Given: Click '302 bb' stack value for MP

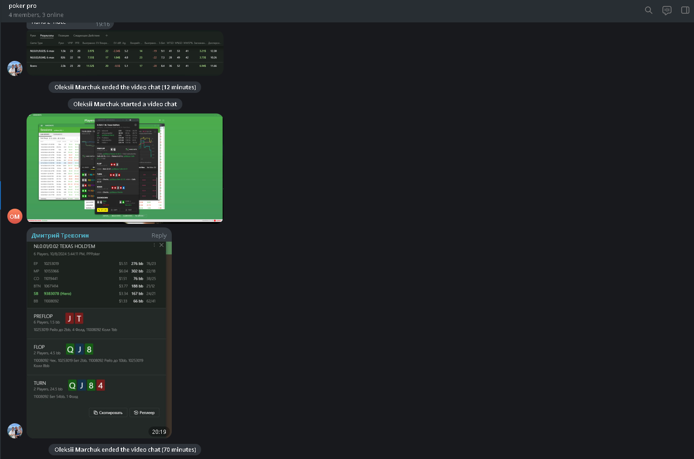Looking at the screenshot, I should pyautogui.click(x=137, y=271).
